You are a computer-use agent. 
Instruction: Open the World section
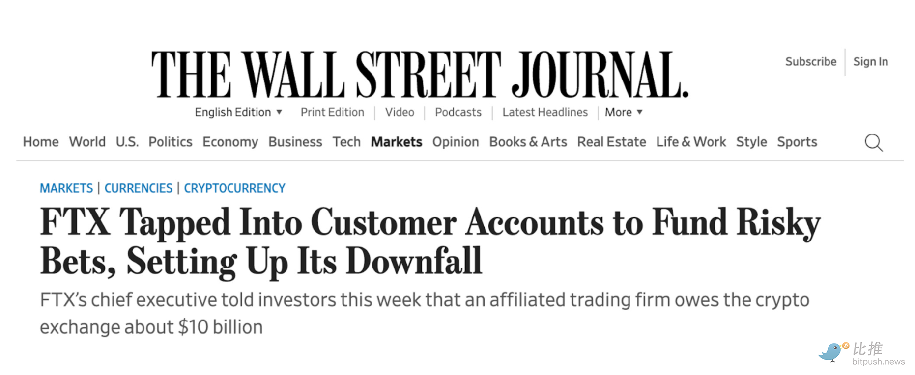click(x=87, y=142)
